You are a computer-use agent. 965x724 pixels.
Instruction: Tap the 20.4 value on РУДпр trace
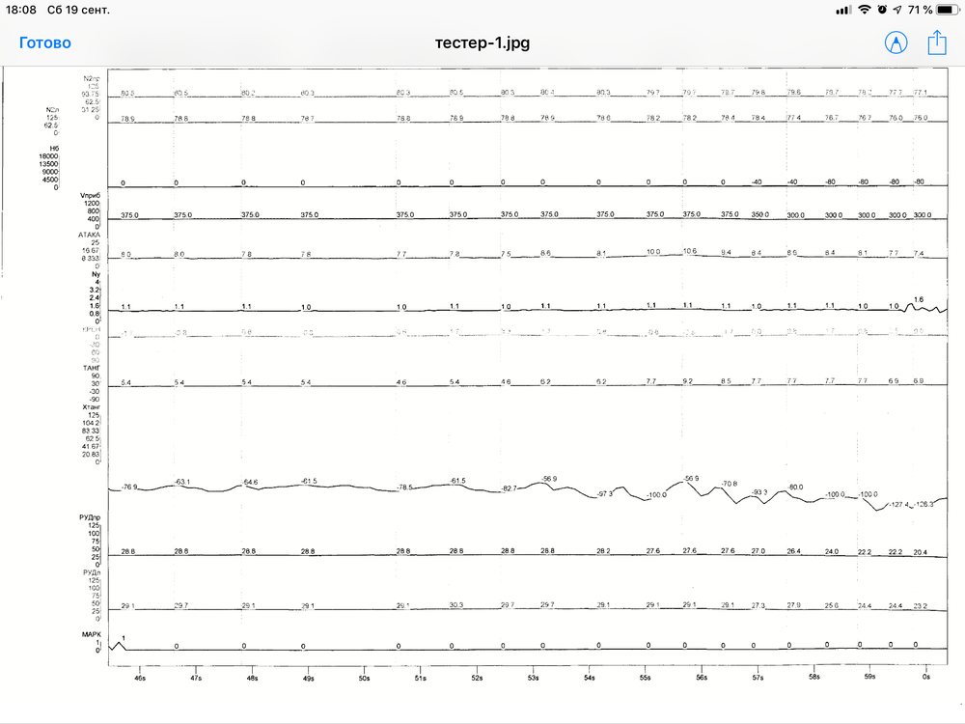pyautogui.click(x=920, y=552)
